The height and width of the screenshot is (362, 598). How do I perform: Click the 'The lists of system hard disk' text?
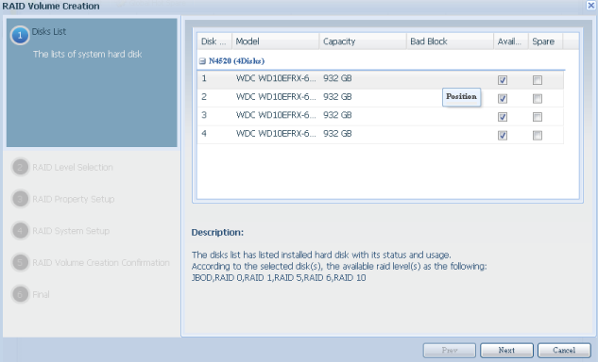coord(87,54)
